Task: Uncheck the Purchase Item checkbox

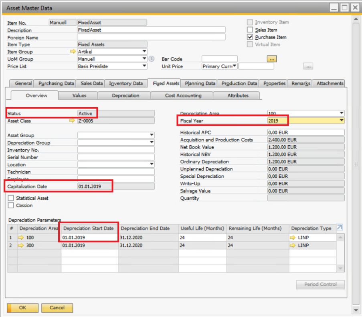Action: 250,37
